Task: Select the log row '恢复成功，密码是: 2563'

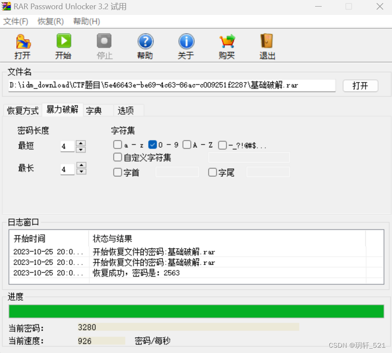Action: [x=196, y=273]
